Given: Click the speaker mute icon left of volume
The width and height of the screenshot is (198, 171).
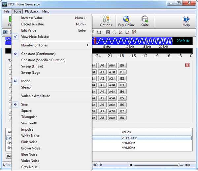Looking at the screenshot, I should pos(131,165).
